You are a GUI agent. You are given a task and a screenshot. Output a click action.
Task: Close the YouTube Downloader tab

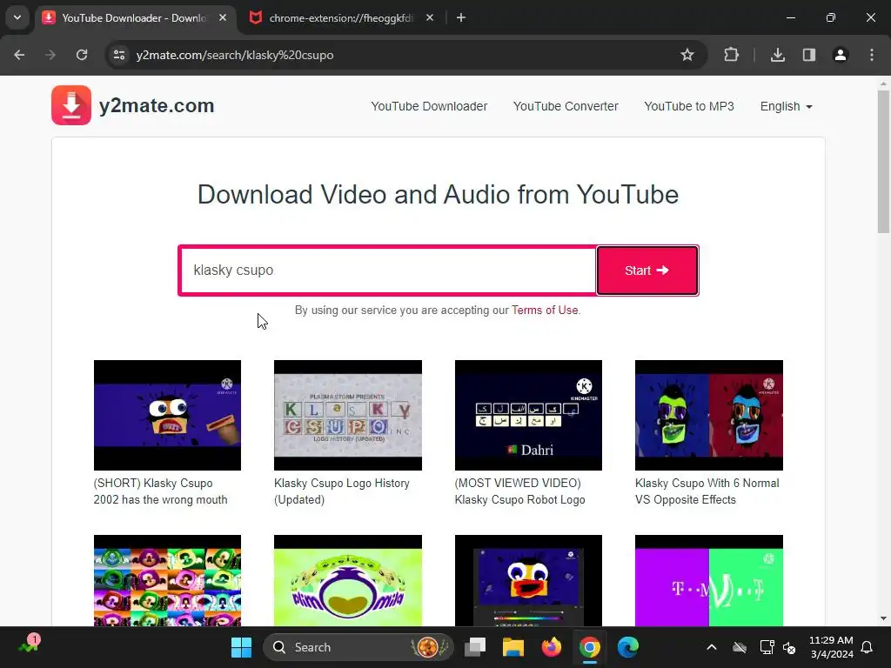tap(223, 18)
